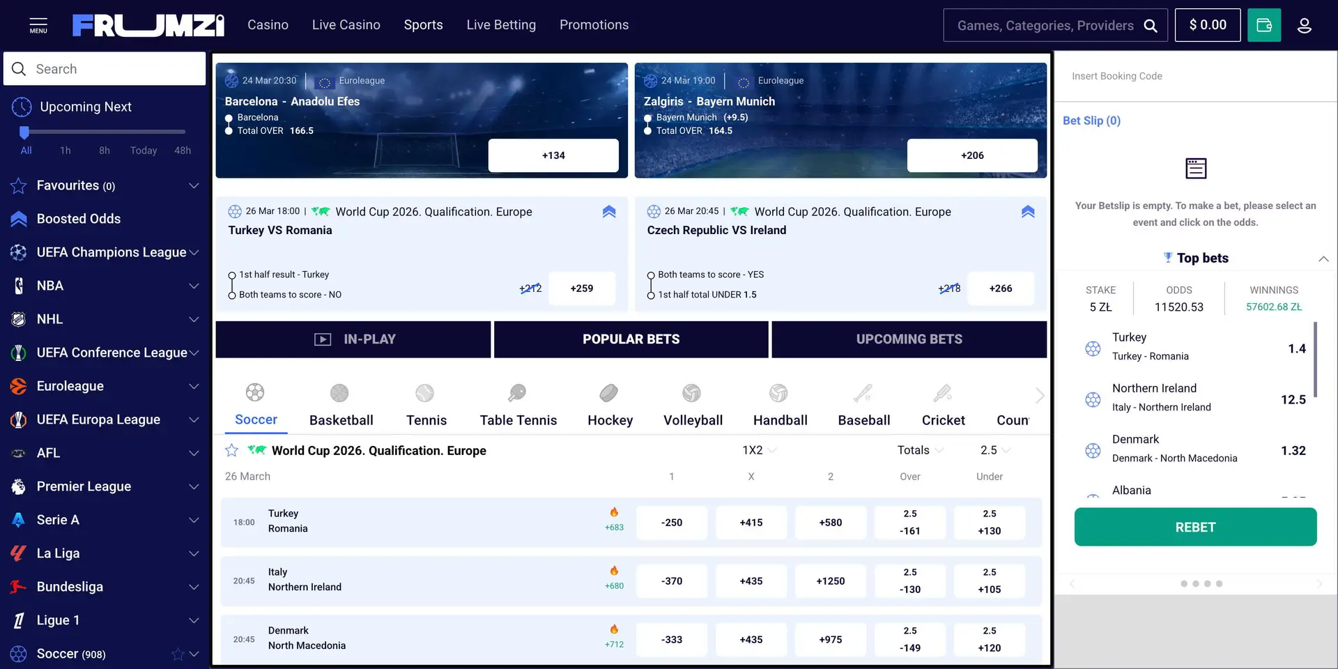Switch to the UPCOMING BETS tab
The width and height of the screenshot is (1338, 669).
click(x=909, y=339)
